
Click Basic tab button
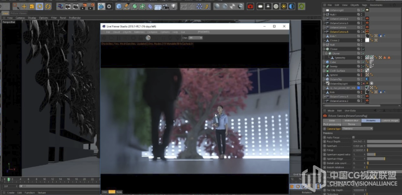[332, 120]
